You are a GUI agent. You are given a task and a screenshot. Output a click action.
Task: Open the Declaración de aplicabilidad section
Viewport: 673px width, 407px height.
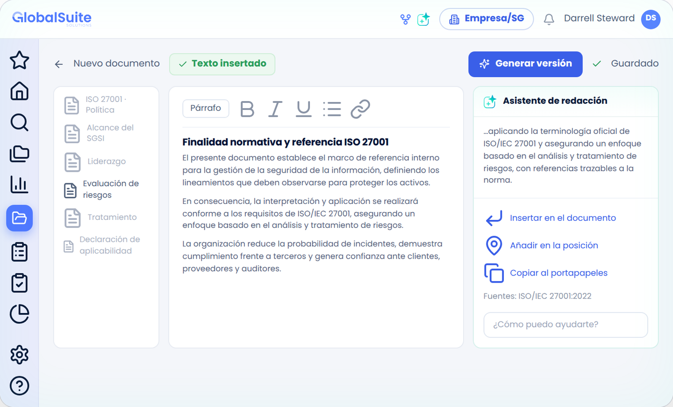click(106, 246)
